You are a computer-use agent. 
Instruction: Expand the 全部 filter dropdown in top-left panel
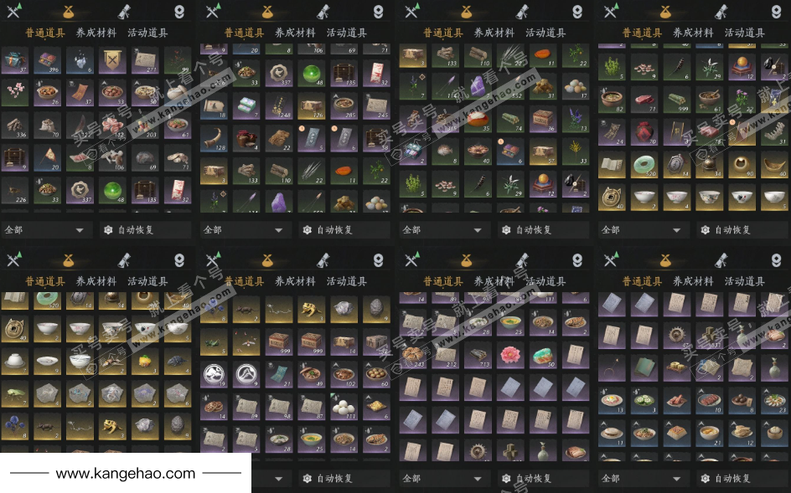46,230
